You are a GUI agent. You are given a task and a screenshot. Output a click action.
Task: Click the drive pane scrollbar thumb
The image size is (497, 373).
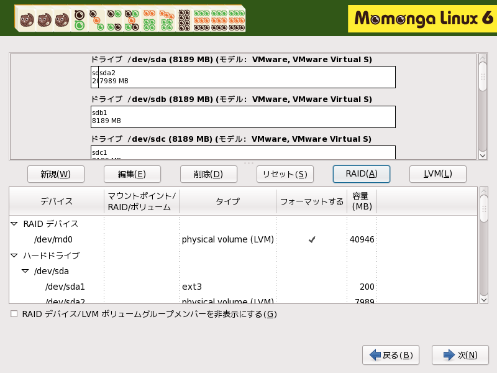pyautogui.click(x=483, y=76)
